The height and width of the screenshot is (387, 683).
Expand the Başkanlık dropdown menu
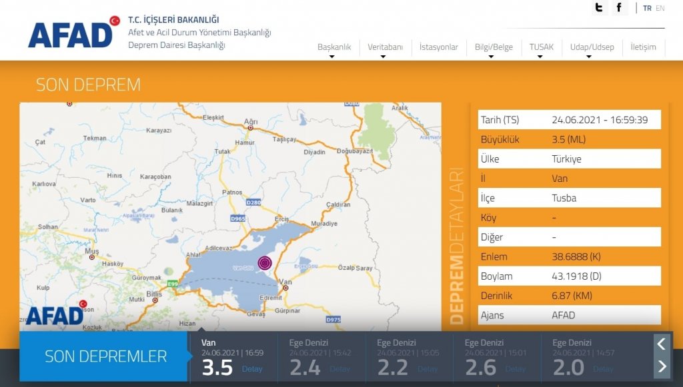click(335, 47)
